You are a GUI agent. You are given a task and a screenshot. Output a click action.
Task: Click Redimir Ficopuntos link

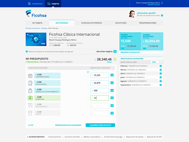click(x=130, y=52)
